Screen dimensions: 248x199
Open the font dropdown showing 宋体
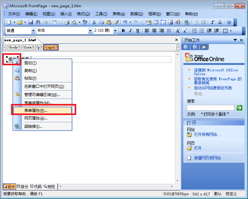tap(90, 31)
